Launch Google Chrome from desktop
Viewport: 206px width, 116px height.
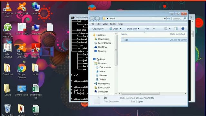[22, 71]
